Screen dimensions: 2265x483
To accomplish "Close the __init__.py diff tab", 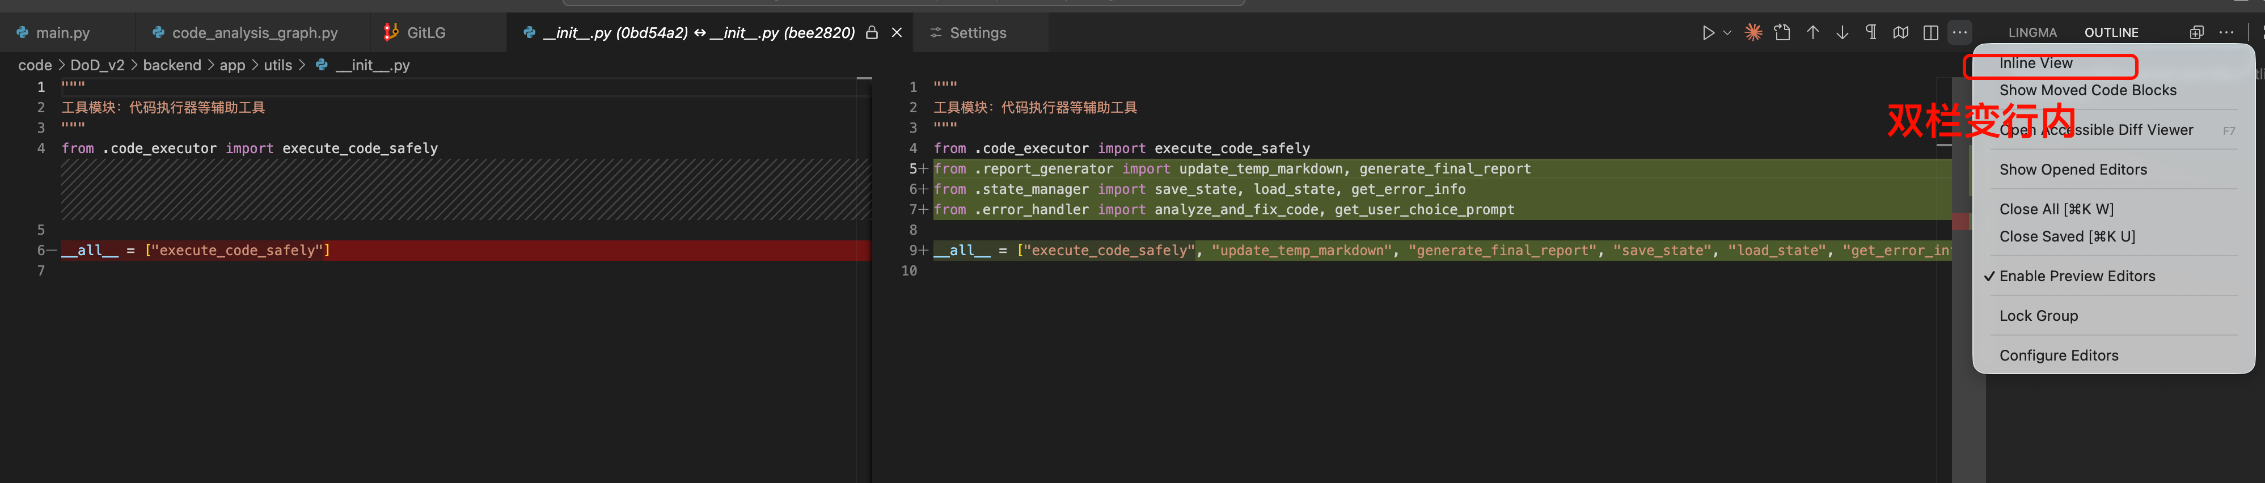I will click(896, 32).
